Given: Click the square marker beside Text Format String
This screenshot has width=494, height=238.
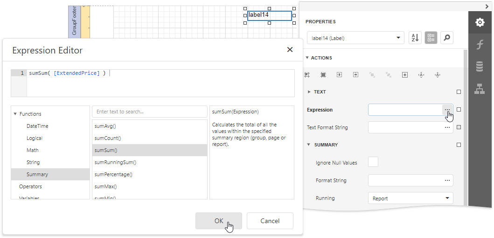Looking at the screenshot, I should [459, 127].
